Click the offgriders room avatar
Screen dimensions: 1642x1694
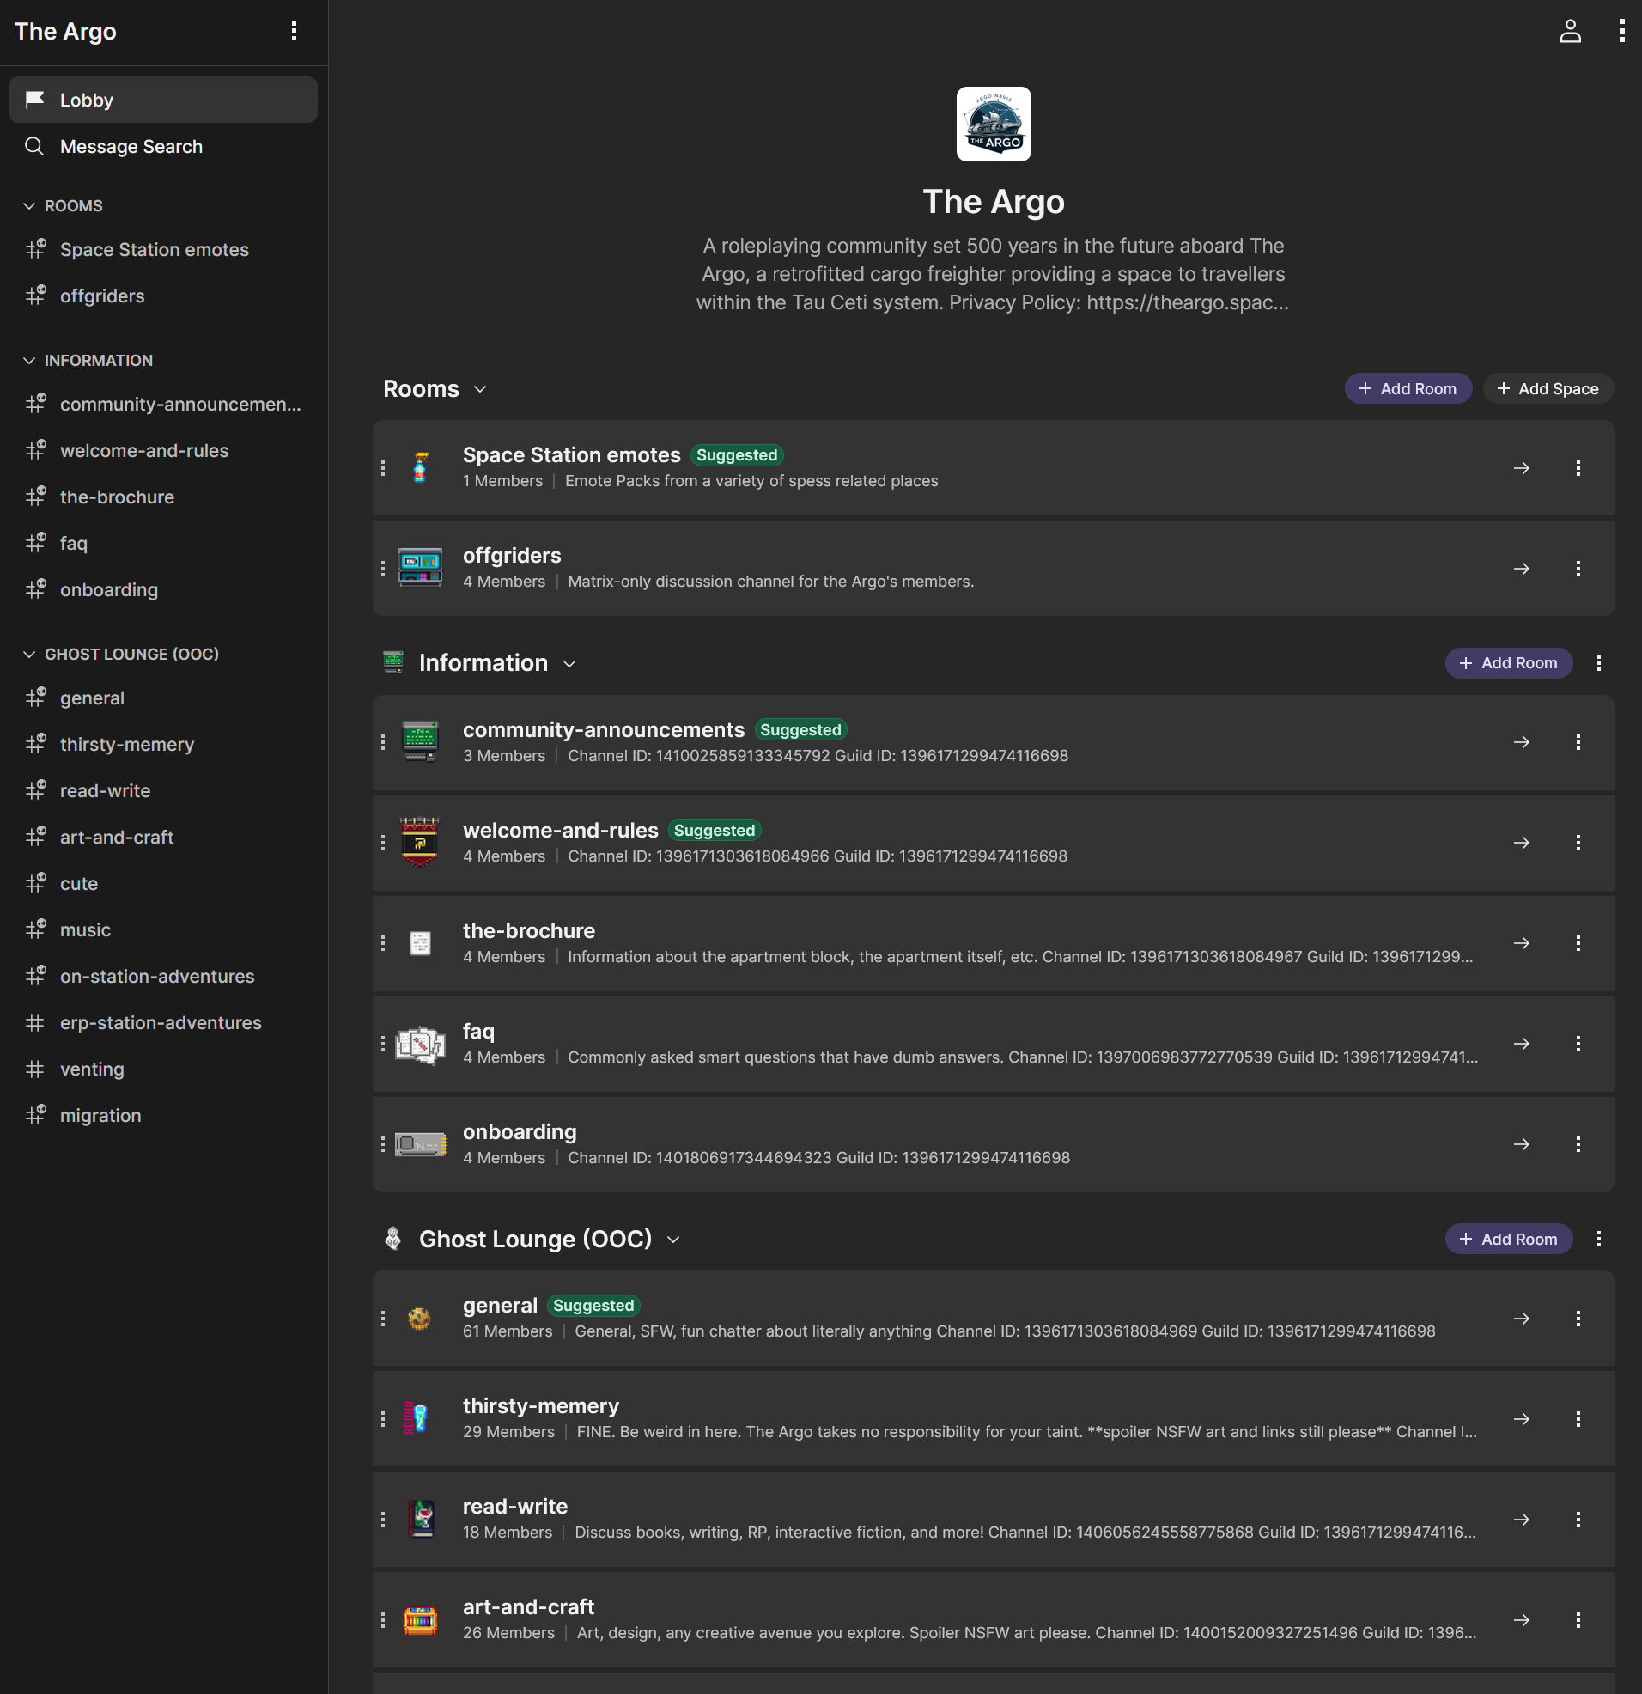420,567
